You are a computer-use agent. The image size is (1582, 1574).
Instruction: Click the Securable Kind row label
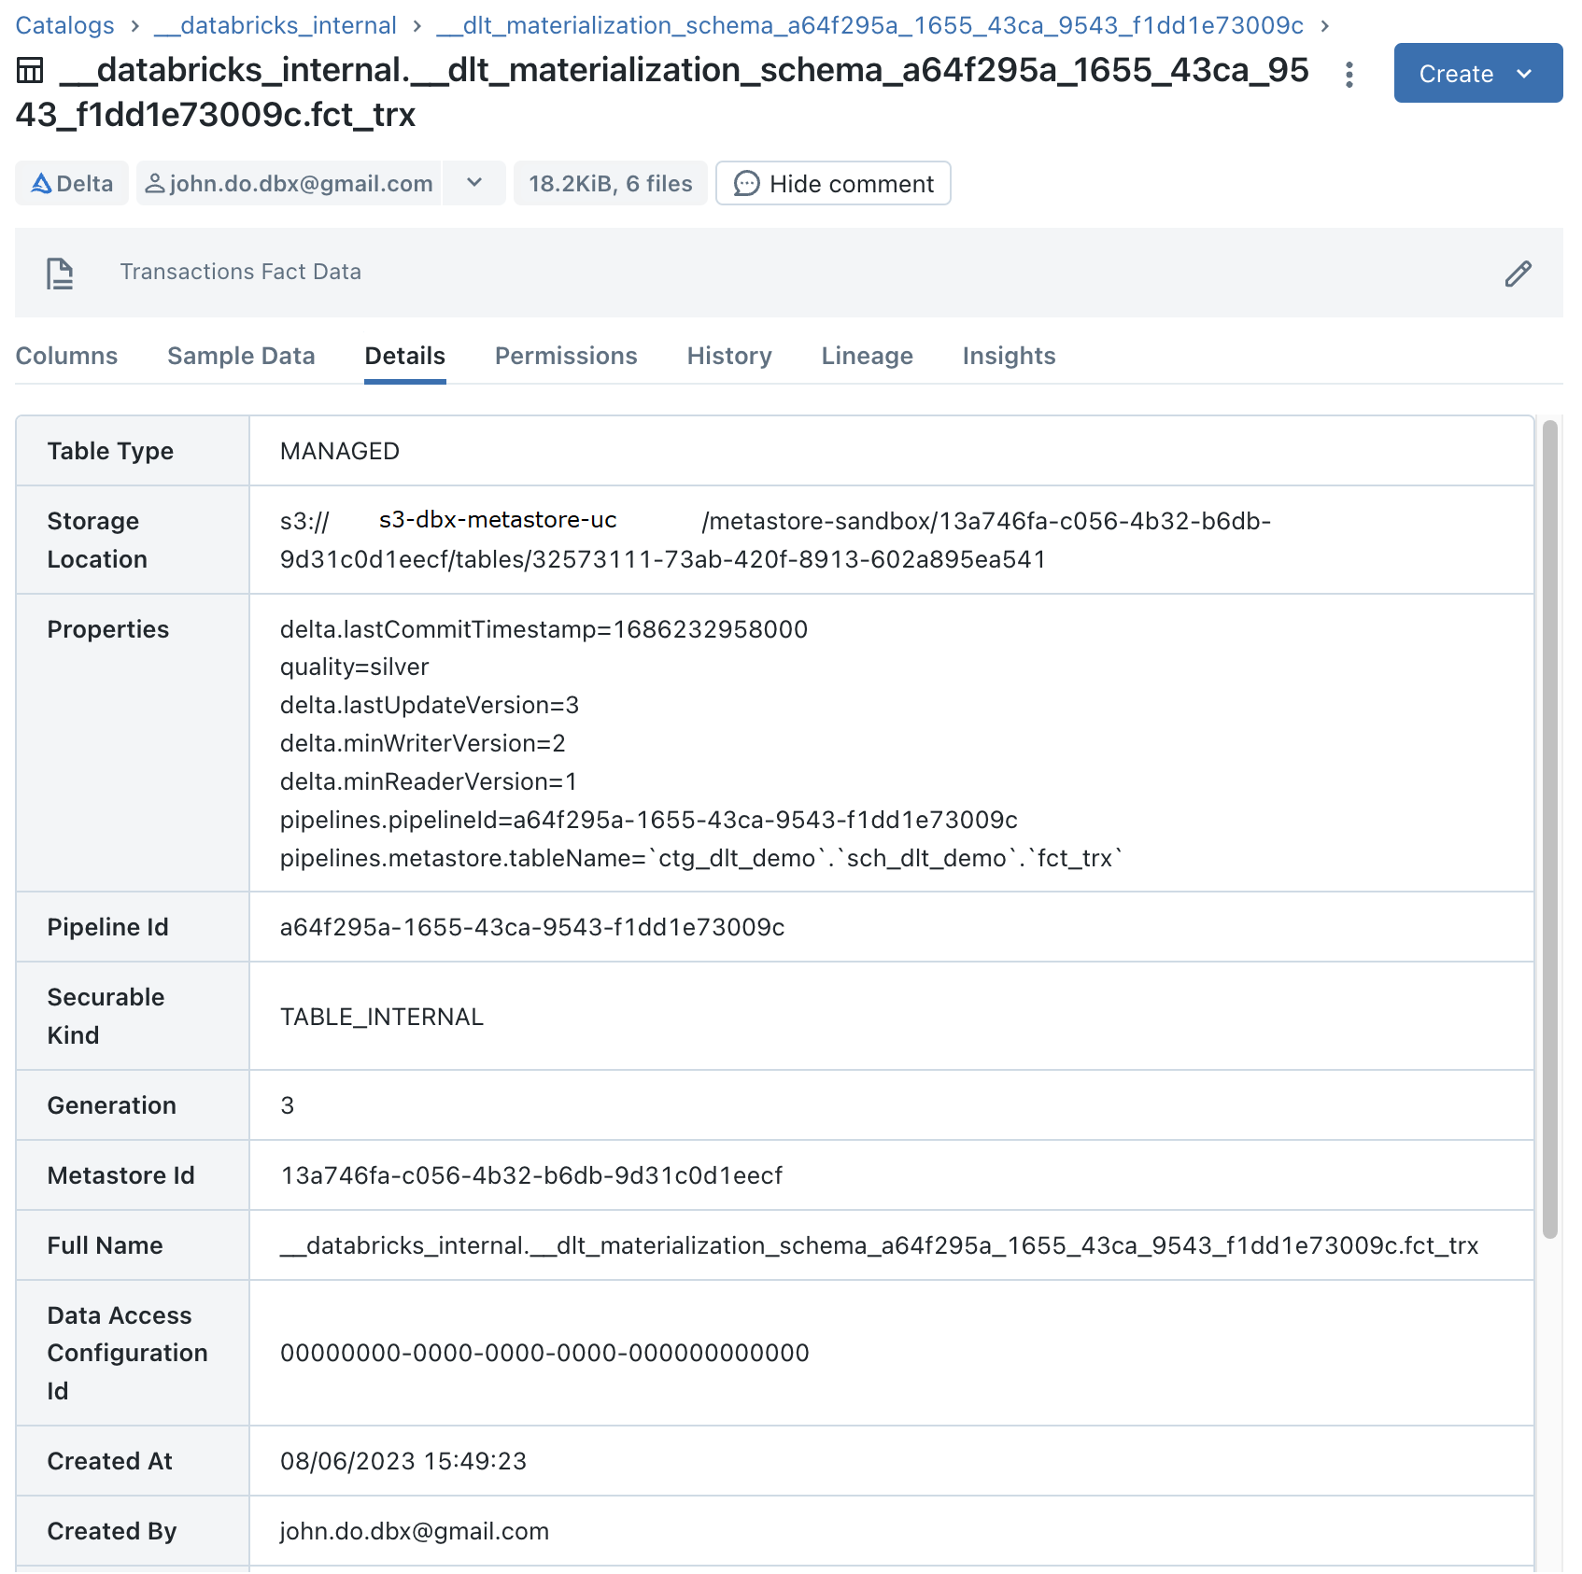click(x=106, y=1016)
